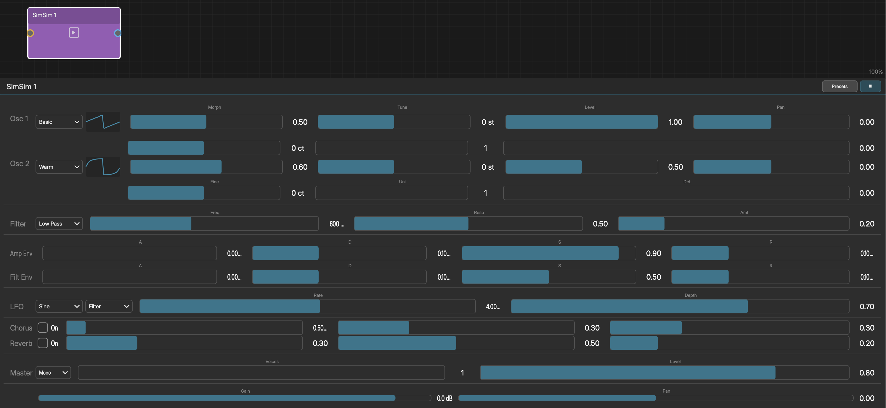This screenshot has width=886, height=408.
Task: Adjust the Chorus middle slider at 0.30
Action: (456, 328)
